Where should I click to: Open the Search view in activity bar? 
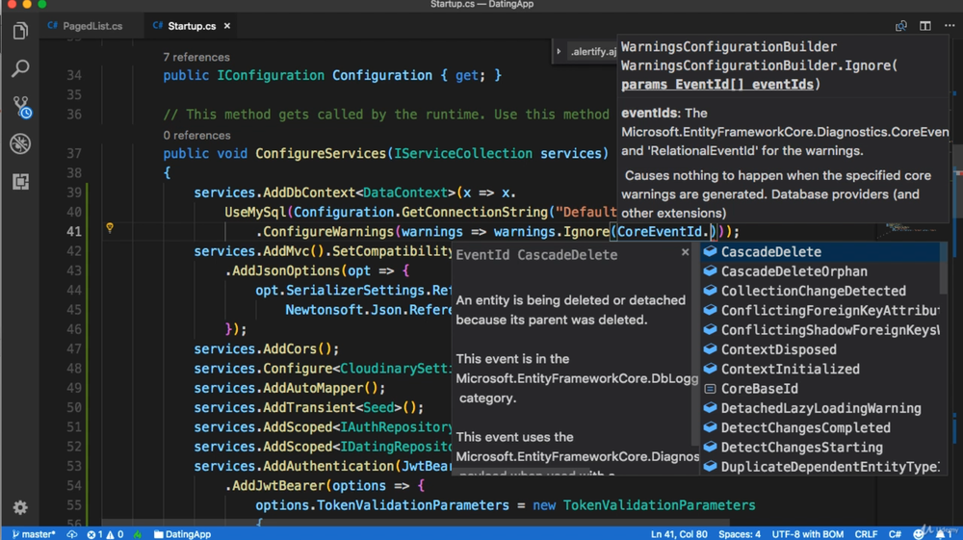(20, 69)
